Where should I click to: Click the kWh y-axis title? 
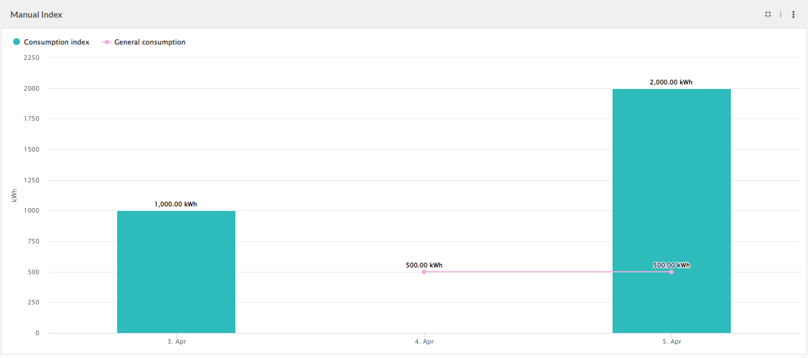click(x=14, y=196)
